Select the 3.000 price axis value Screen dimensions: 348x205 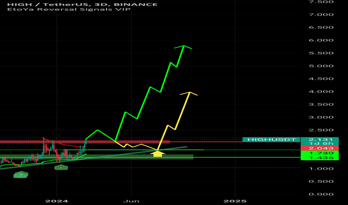[x=321, y=117]
